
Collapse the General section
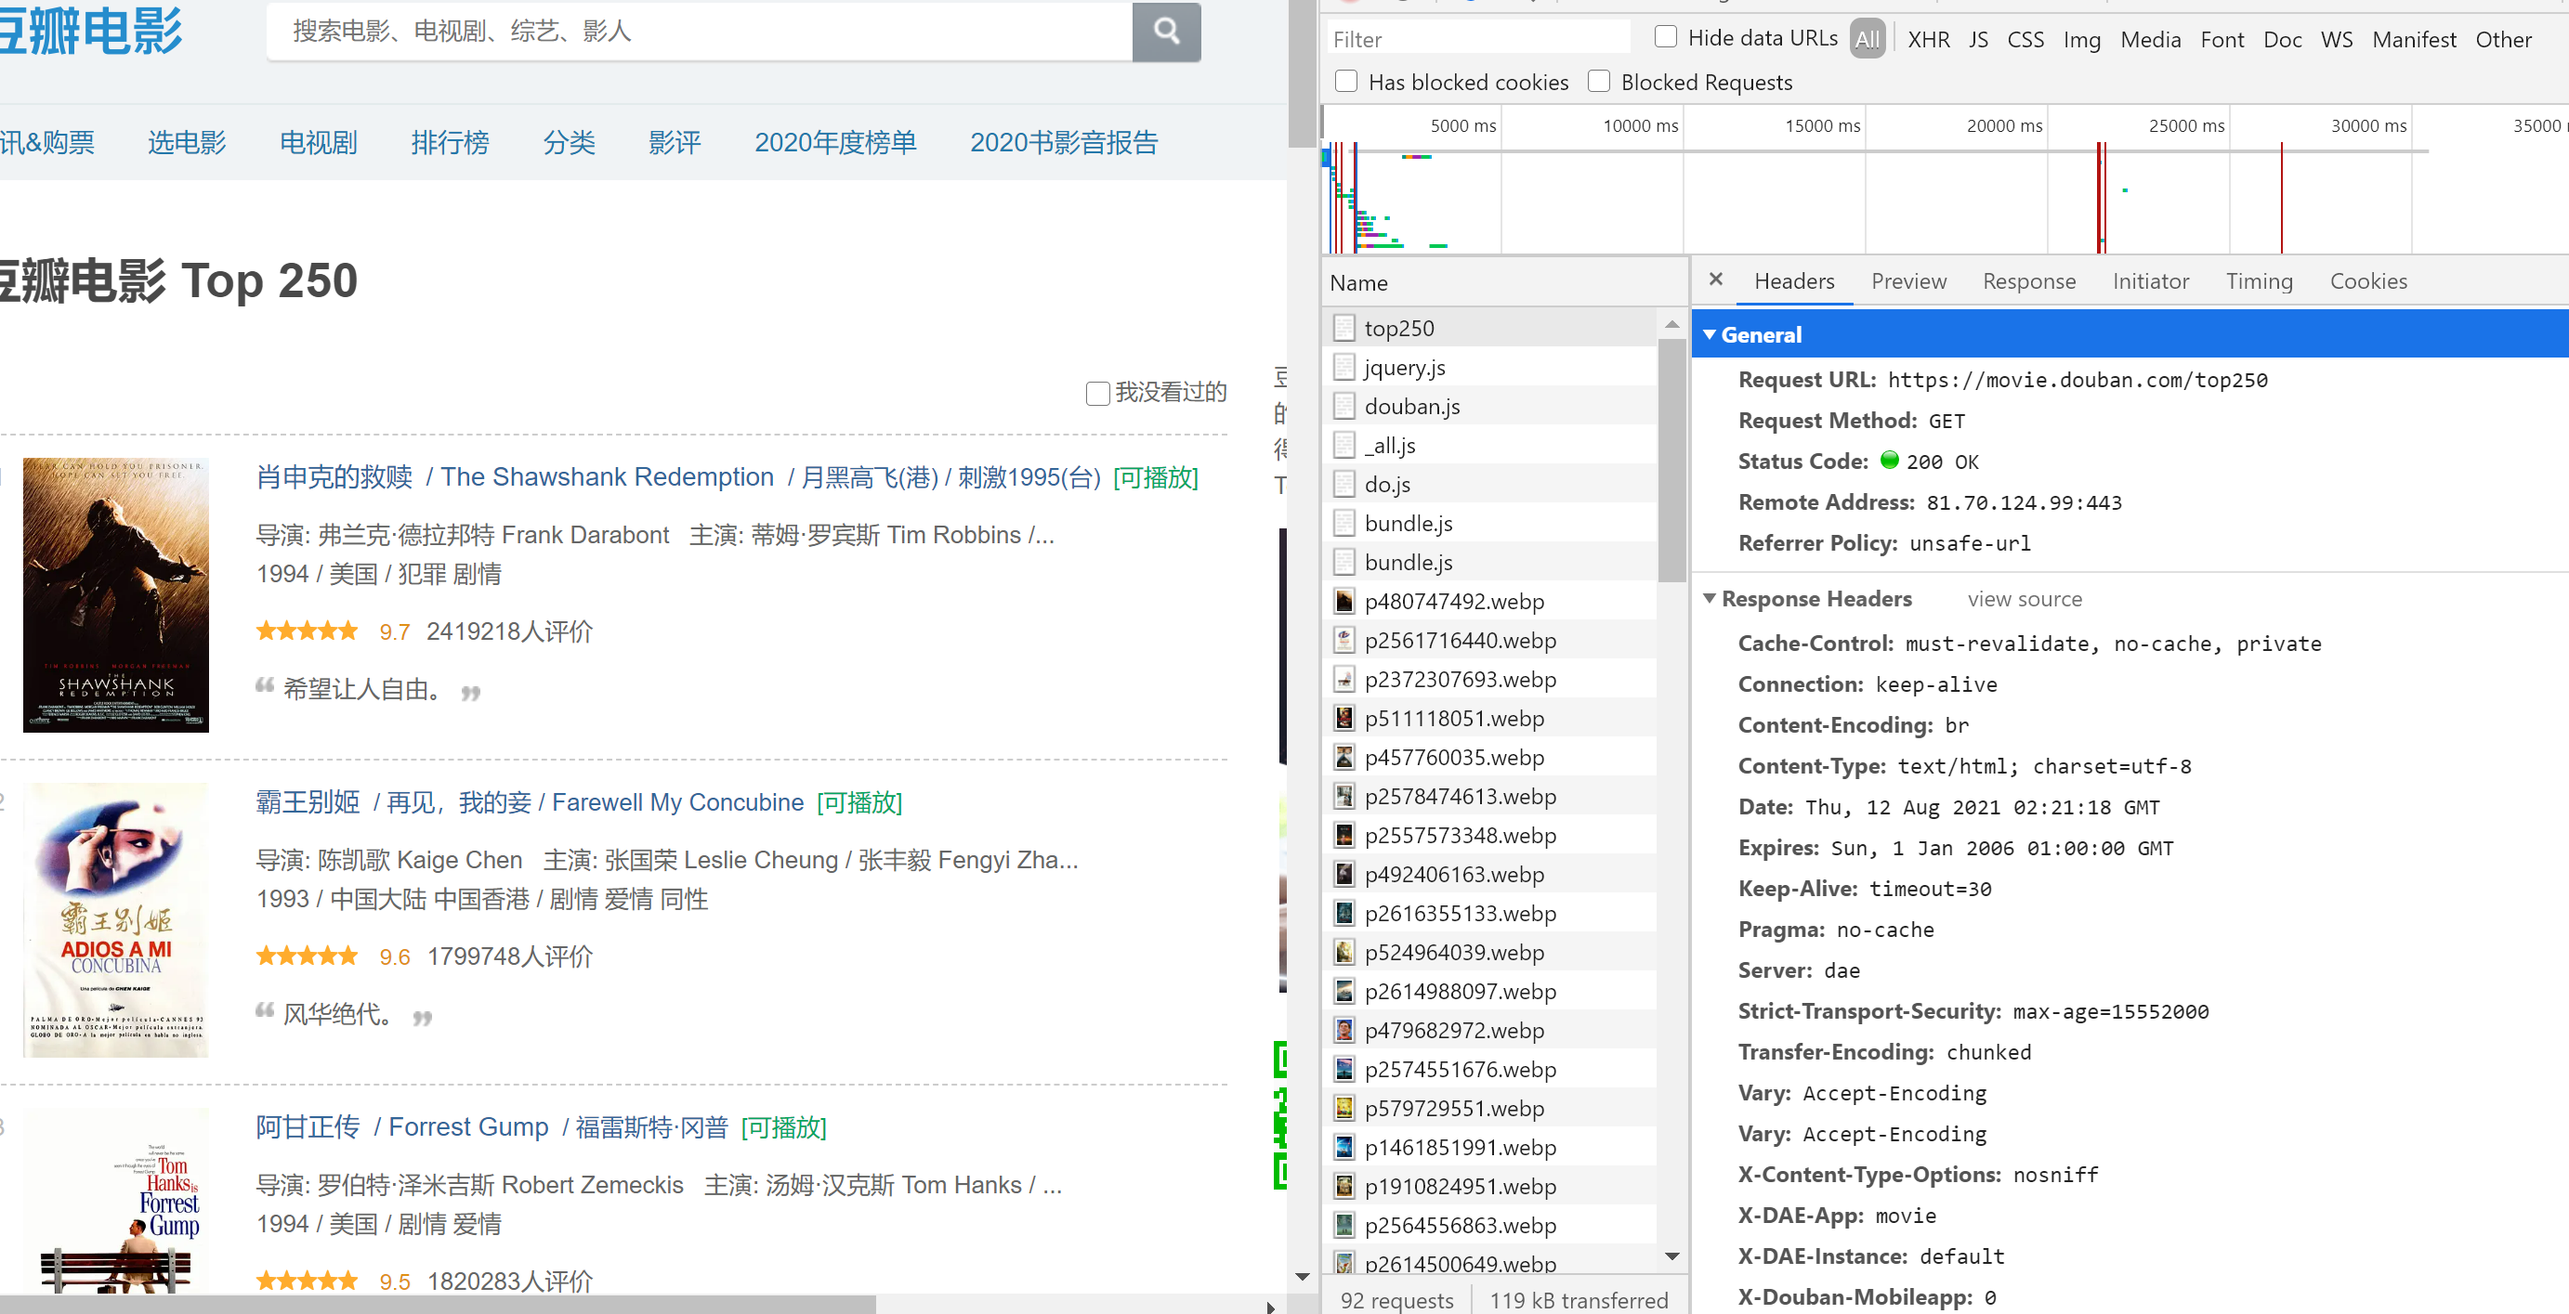point(1710,335)
